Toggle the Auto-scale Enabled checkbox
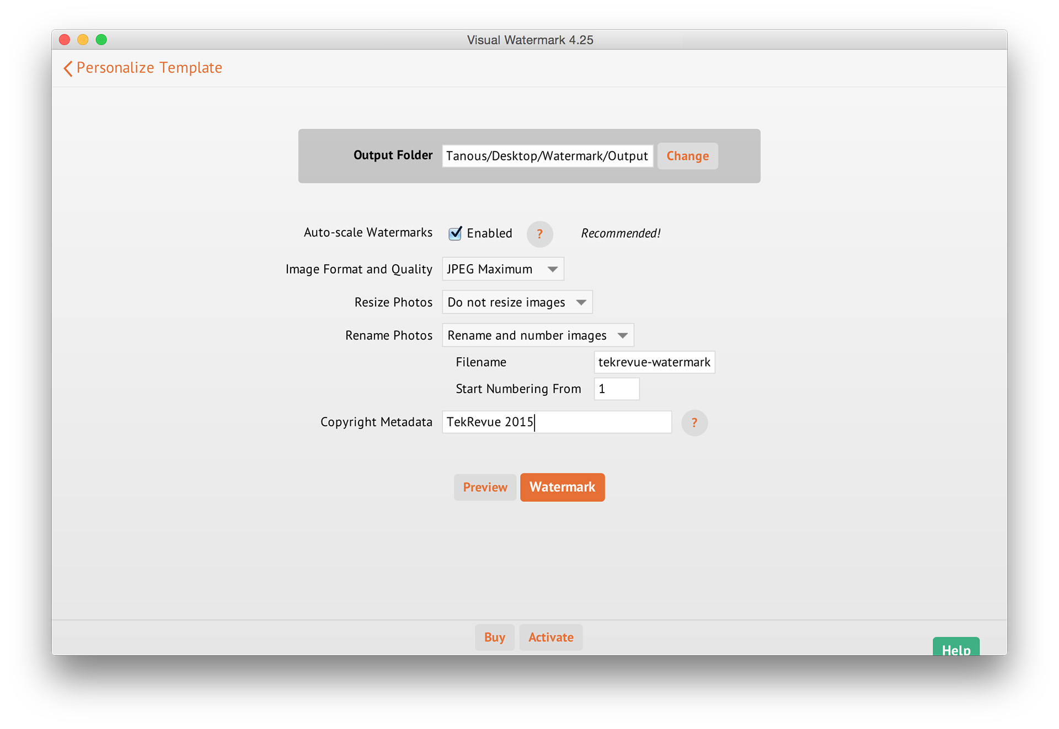This screenshot has width=1059, height=729. tap(455, 233)
